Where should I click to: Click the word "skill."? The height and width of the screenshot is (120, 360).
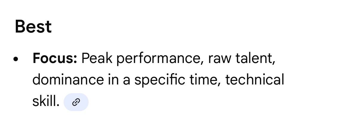(46, 102)
